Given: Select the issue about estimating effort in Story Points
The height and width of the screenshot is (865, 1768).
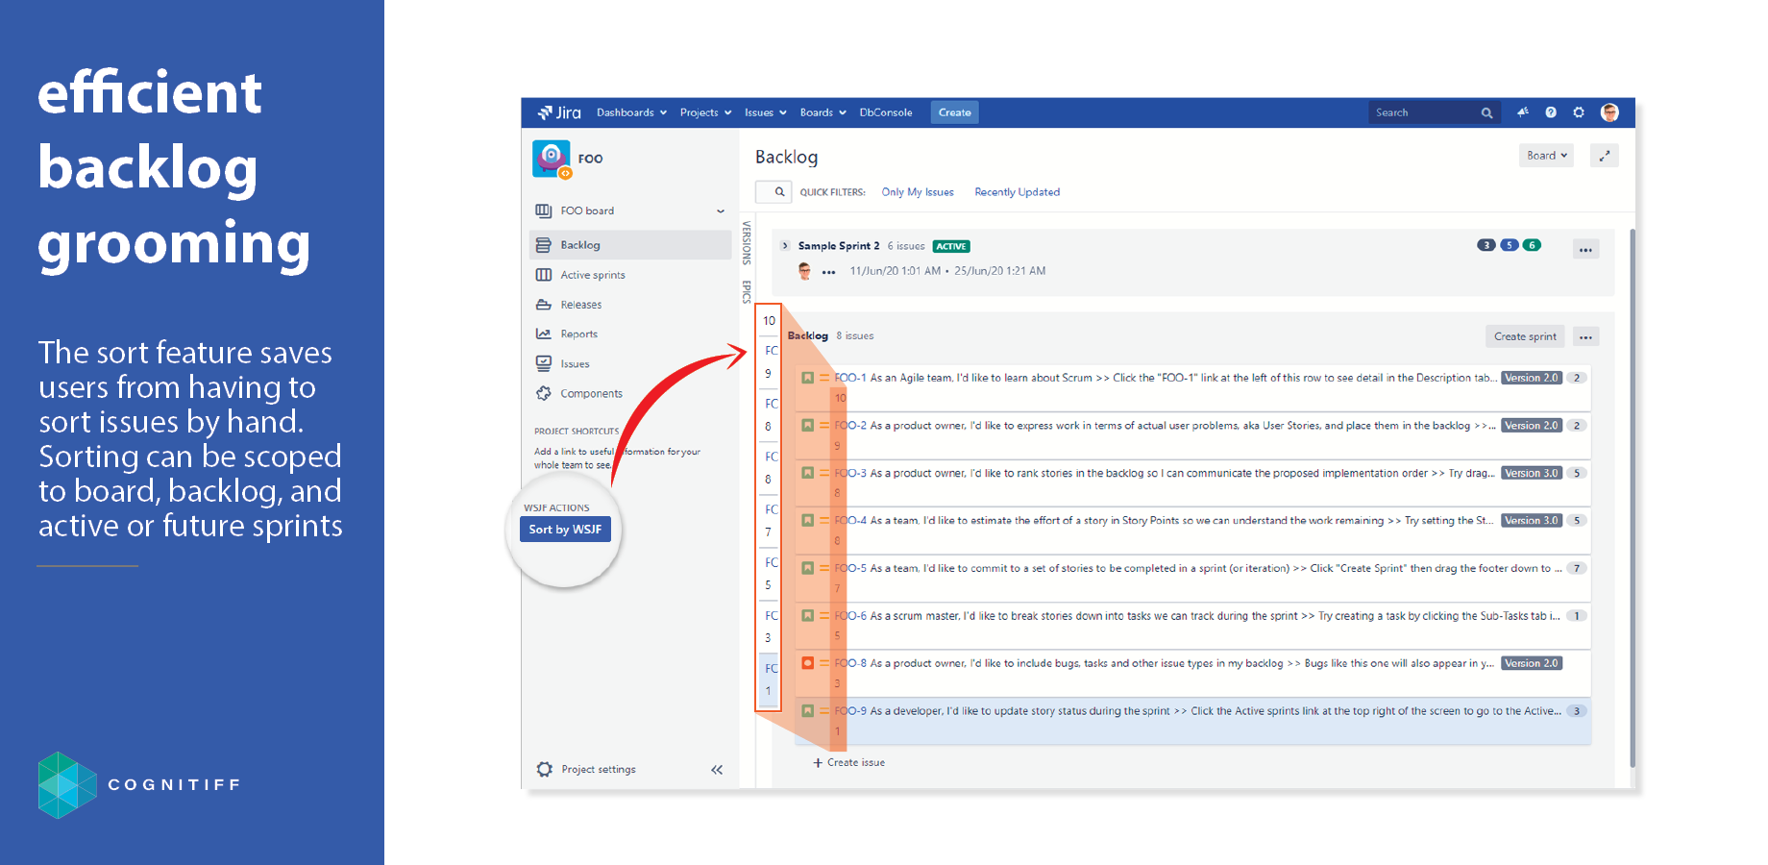Looking at the screenshot, I should point(1193,531).
